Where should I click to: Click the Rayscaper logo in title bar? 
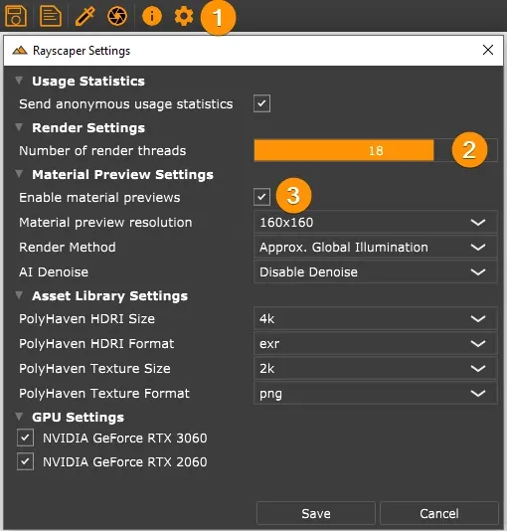click(20, 51)
